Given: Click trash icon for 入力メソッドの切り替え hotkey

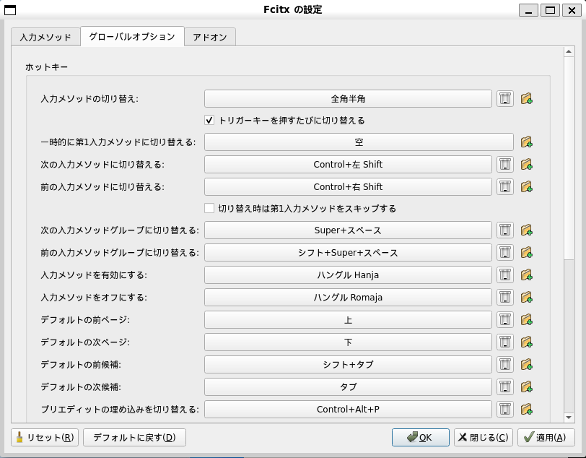Looking at the screenshot, I should 505,98.
